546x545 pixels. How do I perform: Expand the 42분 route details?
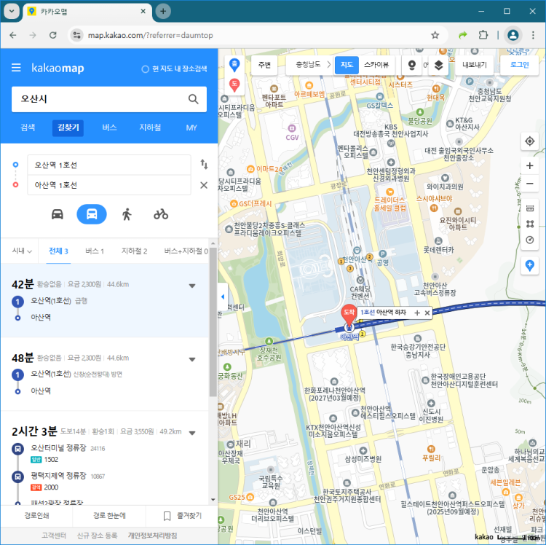[192, 286]
